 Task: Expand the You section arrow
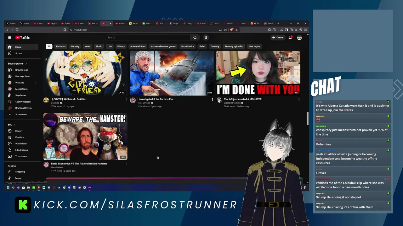click(x=14, y=125)
